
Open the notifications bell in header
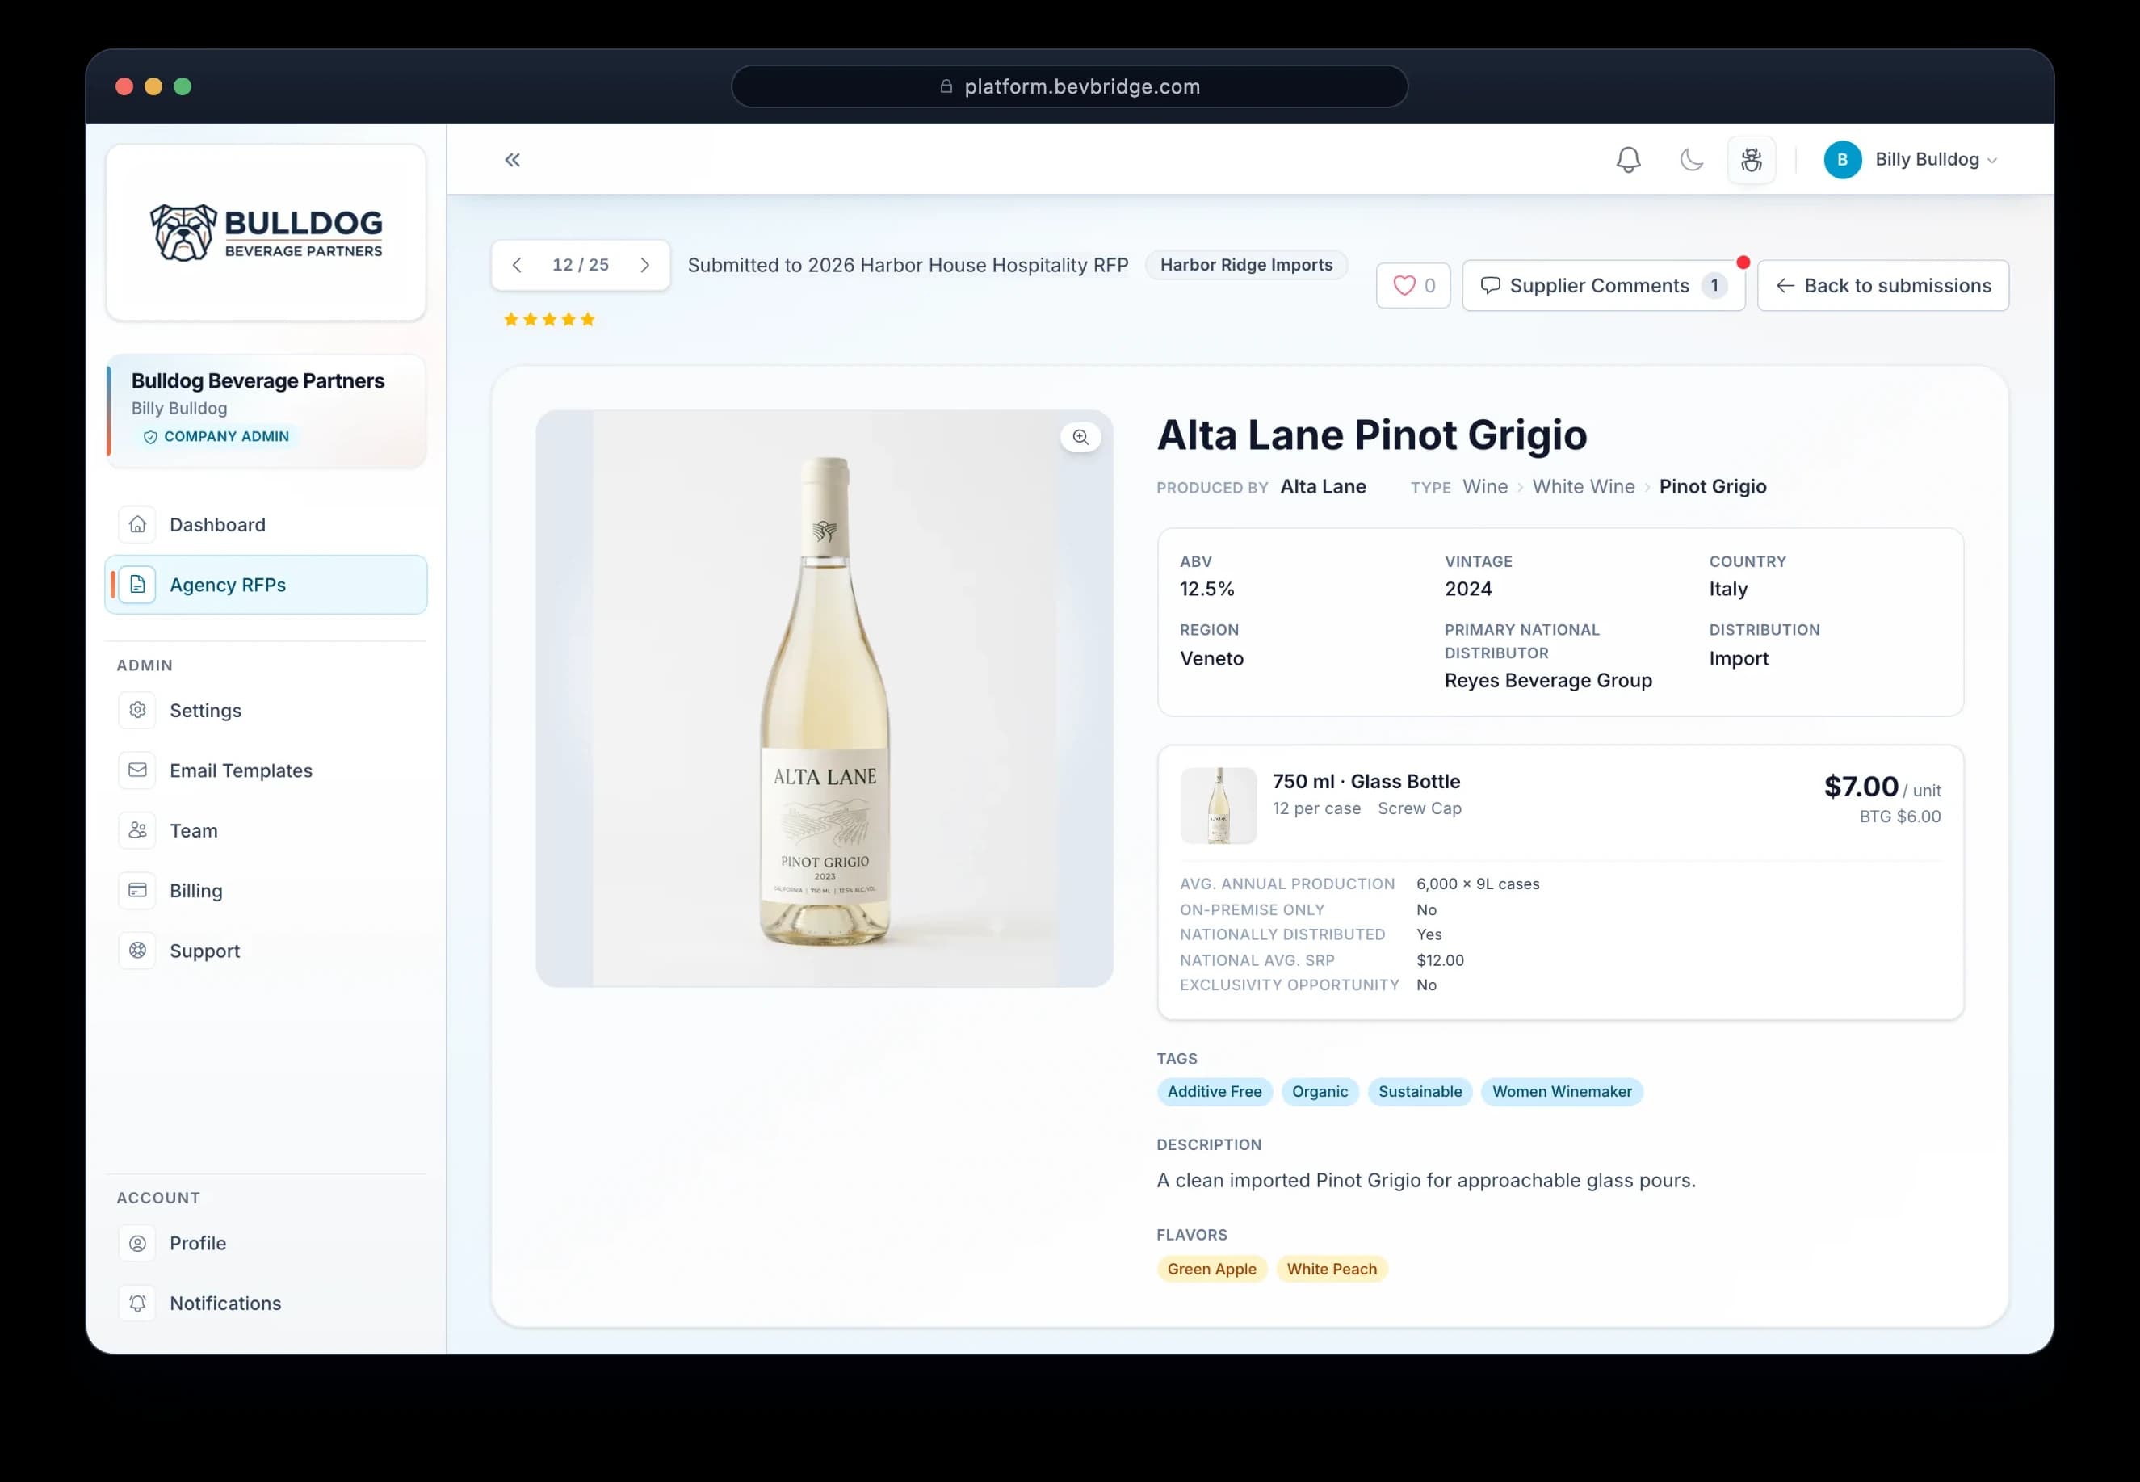tap(1627, 160)
